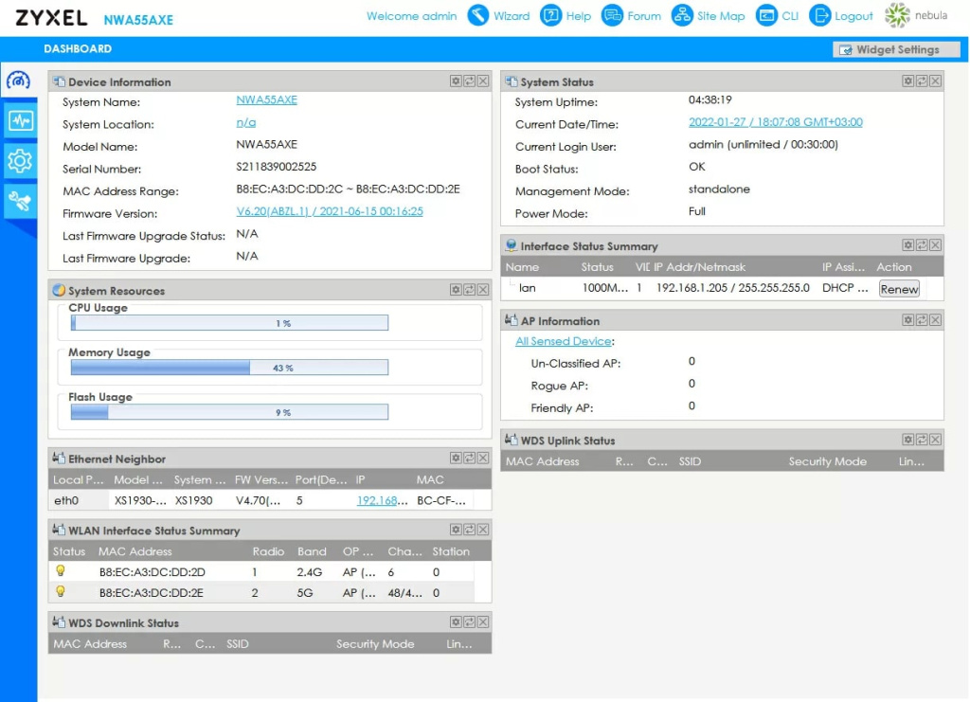The width and height of the screenshot is (970, 702).
Task: Open the All Sensed Device link
Action: (x=563, y=341)
